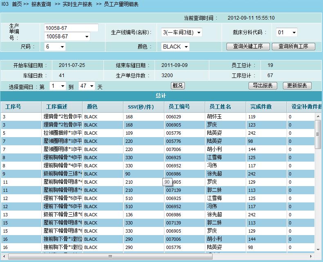Open 报表查询 in the breadcrumb
Image resolution: width=323 pixels, height=262 pixels.
click(x=41, y=4)
